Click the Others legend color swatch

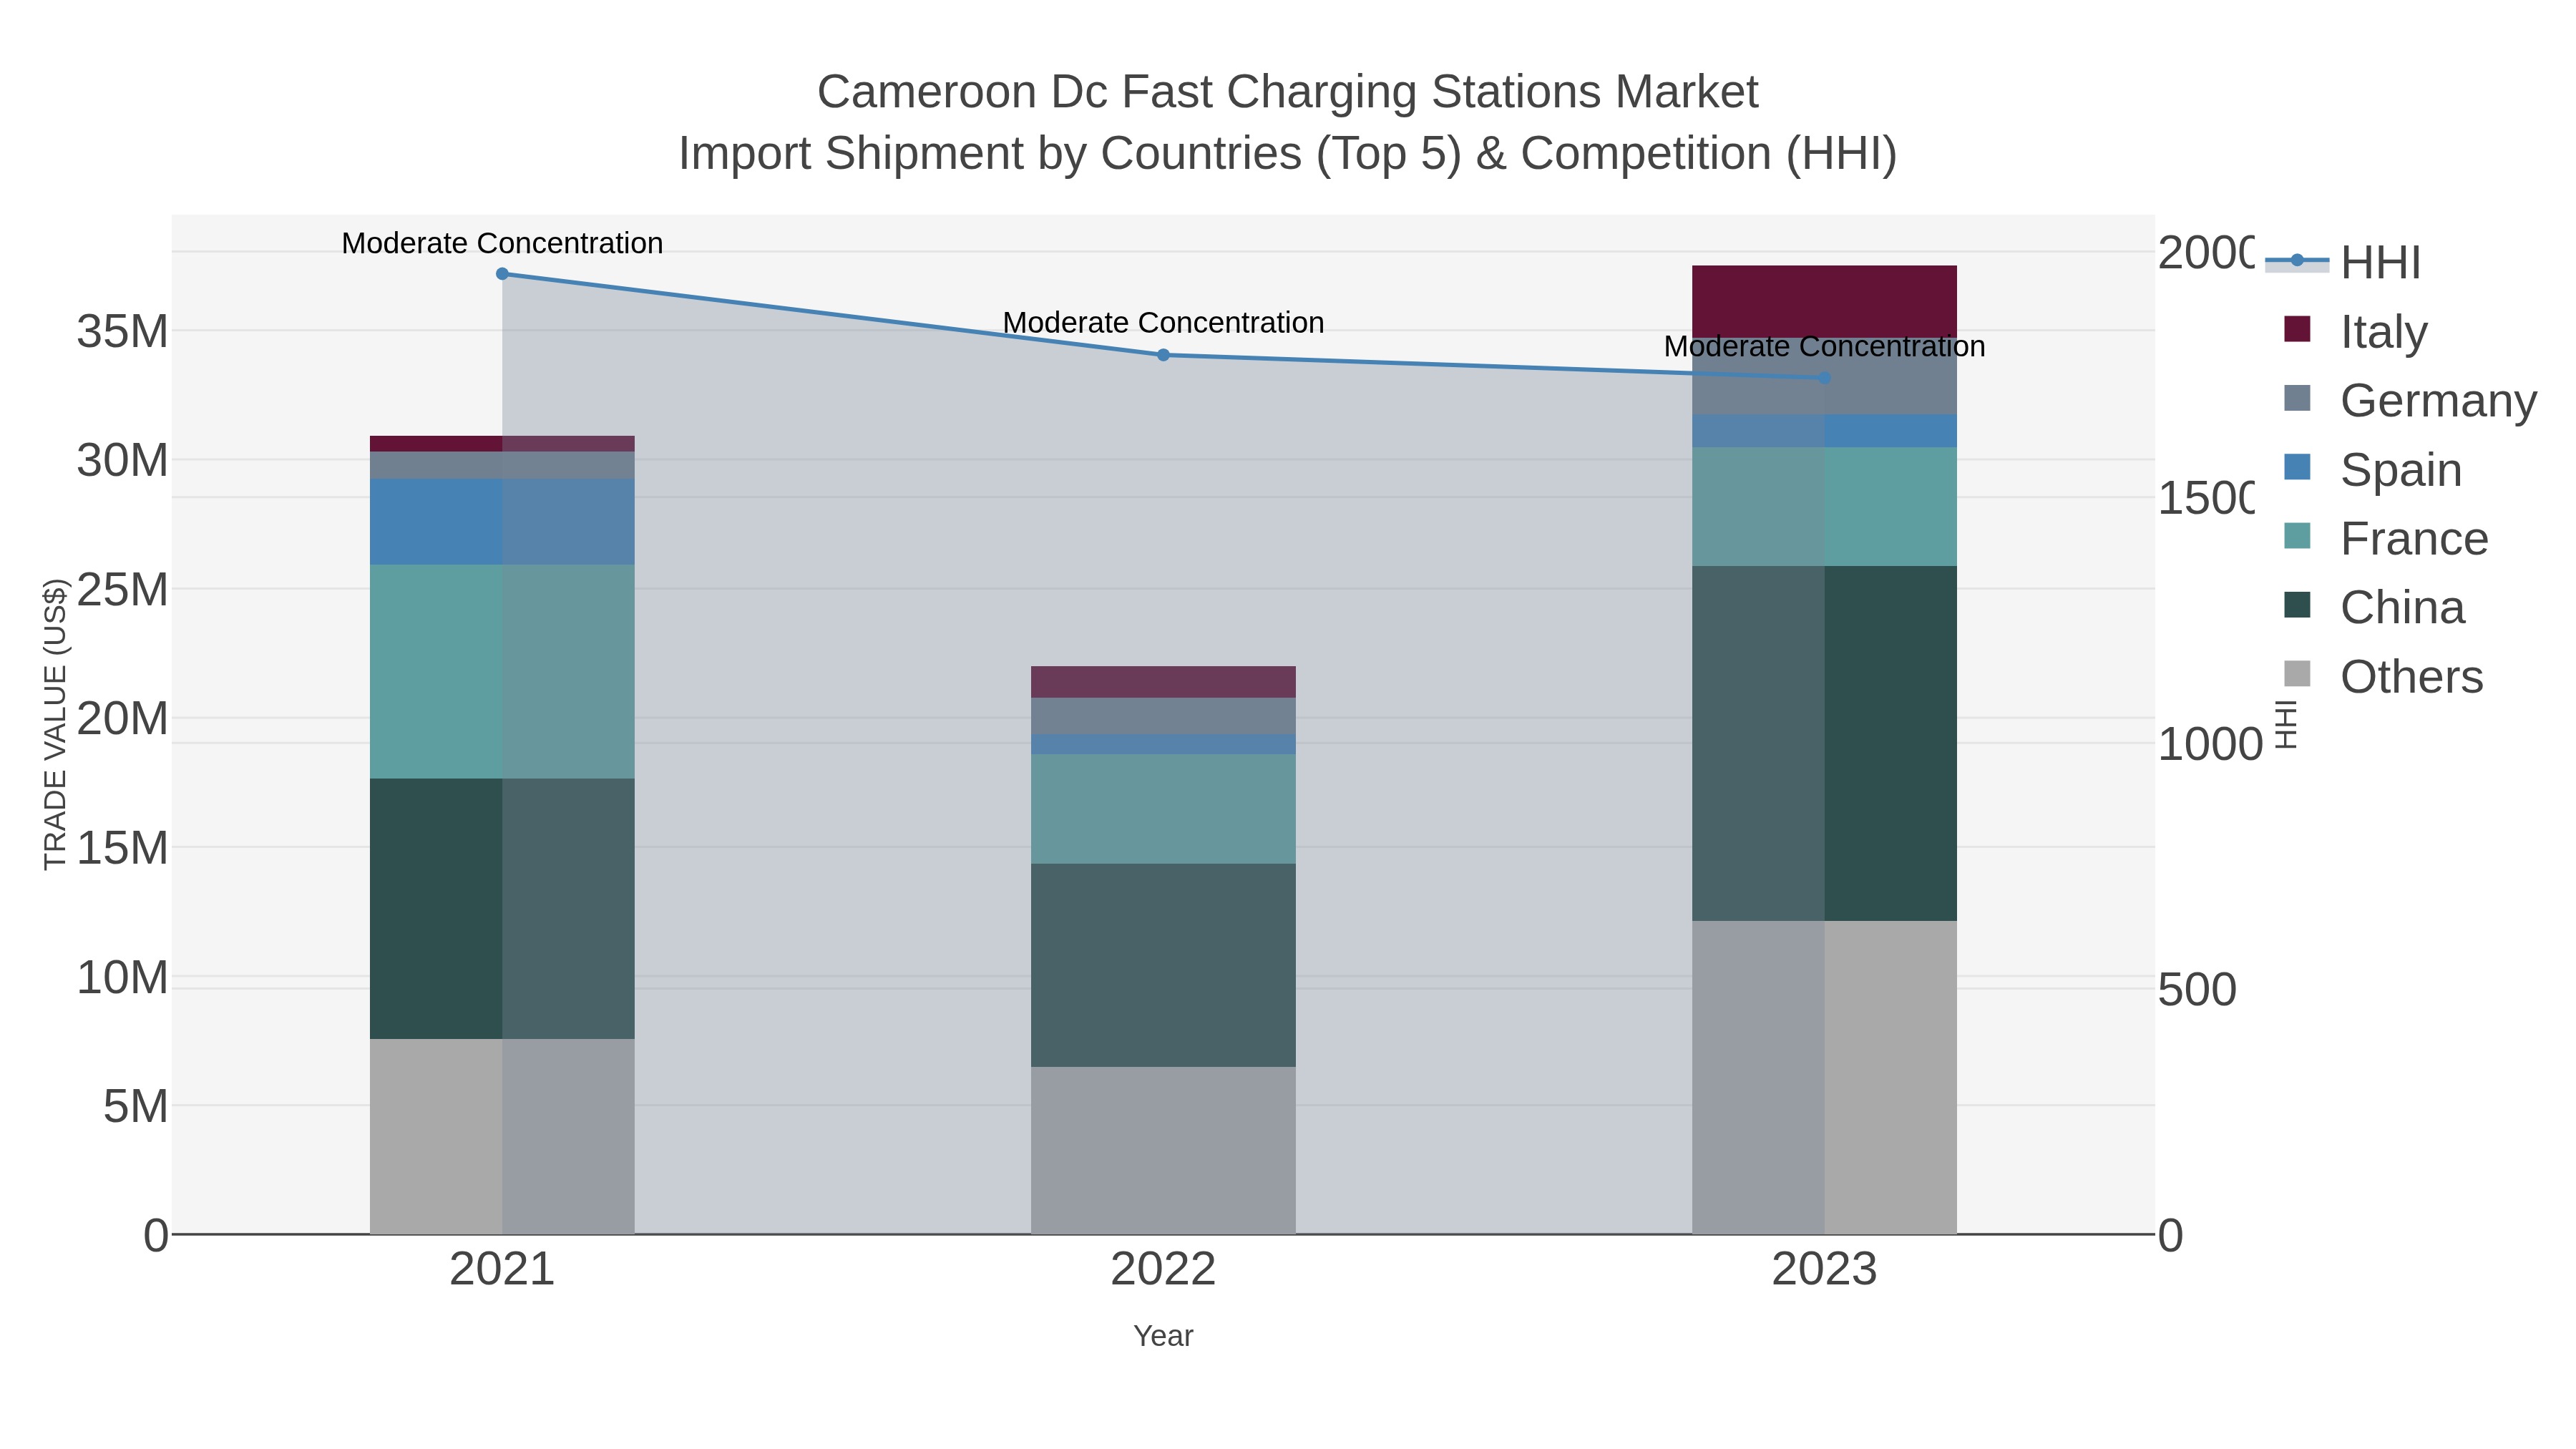[2298, 674]
